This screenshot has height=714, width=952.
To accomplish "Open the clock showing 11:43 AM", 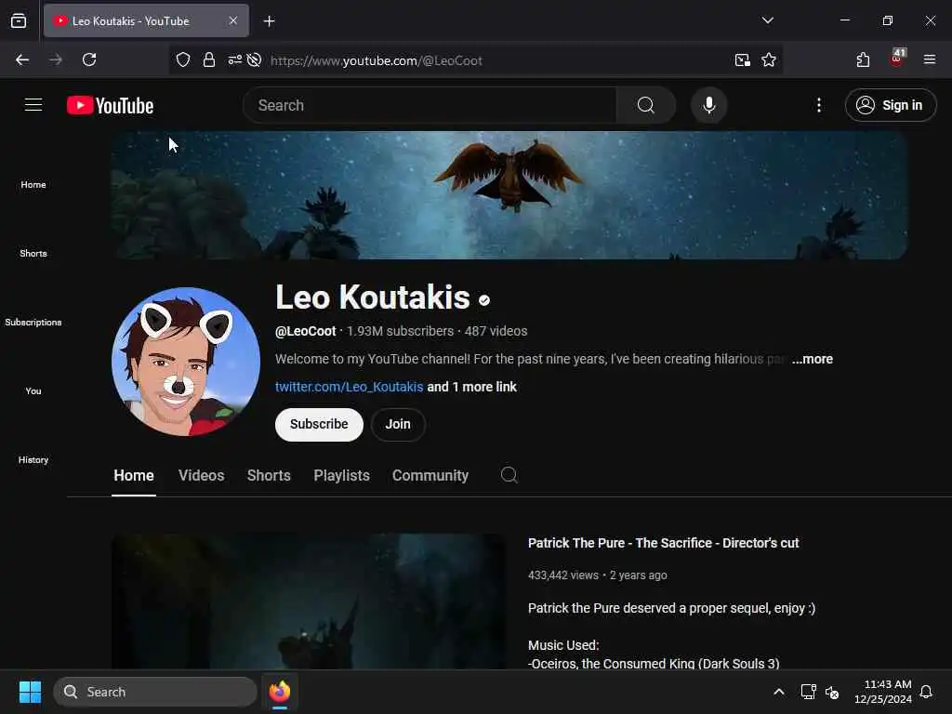I will click(x=883, y=692).
